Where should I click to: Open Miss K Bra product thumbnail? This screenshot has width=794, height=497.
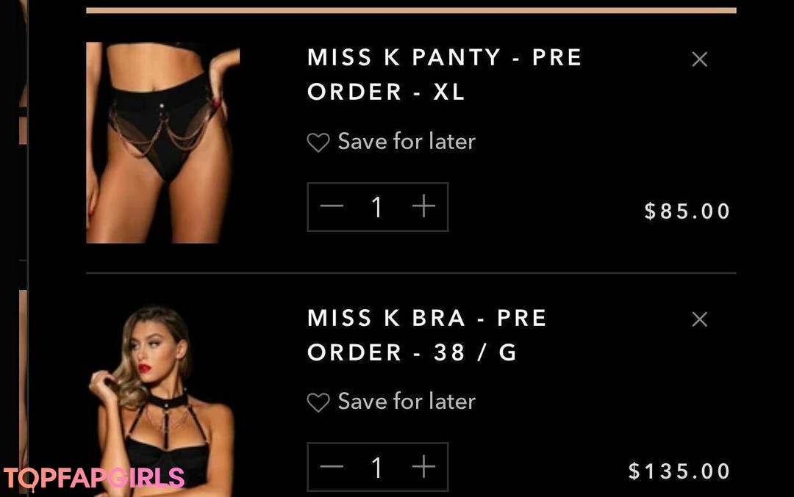tap(162, 399)
